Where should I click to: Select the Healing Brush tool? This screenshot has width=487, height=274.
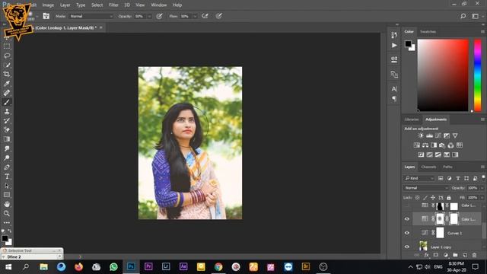[x=7, y=93]
